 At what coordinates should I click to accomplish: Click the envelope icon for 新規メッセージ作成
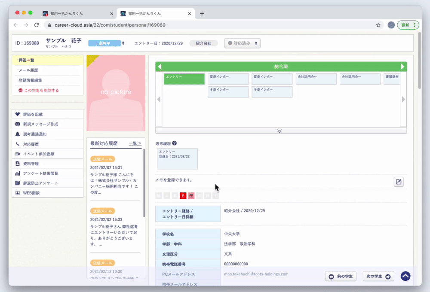[x=18, y=124]
